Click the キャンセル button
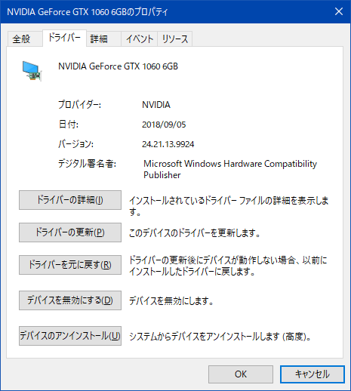351x391 pixels. (313, 374)
